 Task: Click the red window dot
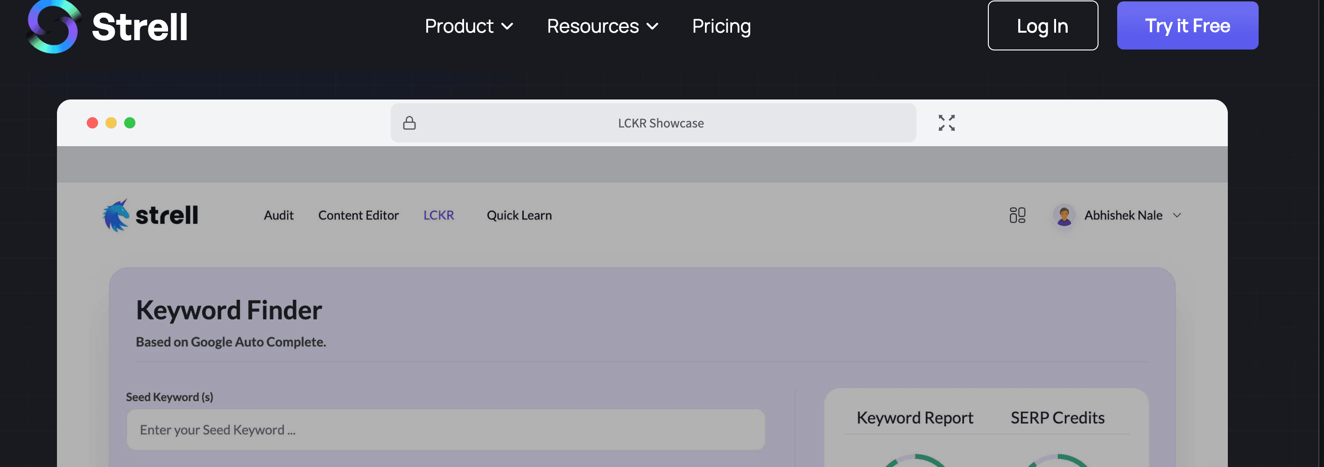pyautogui.click(x=92, y=123)
